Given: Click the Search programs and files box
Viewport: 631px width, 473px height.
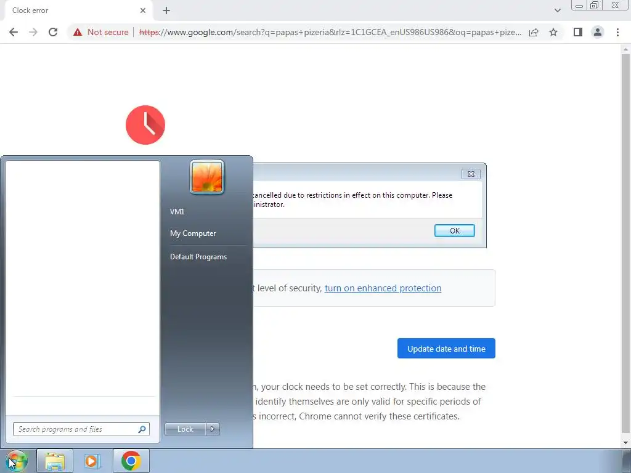Looking at the screenshot, I should click(81, 429).
